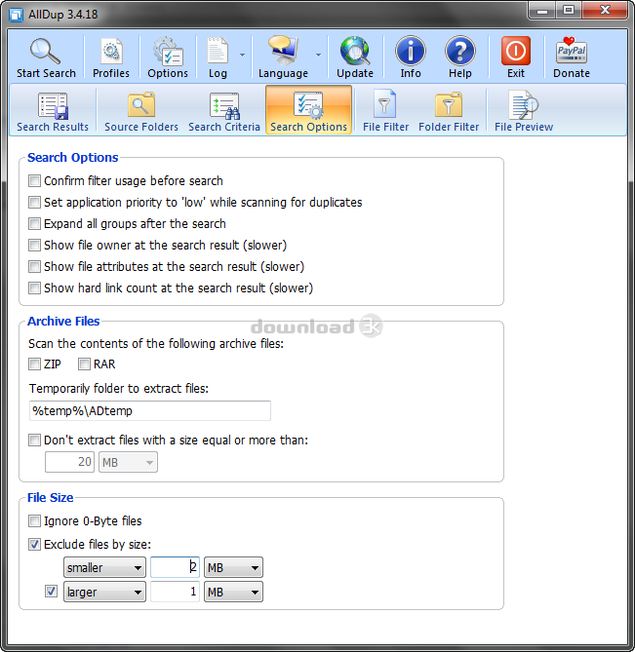This screenshot has height=652, width=635.
Task: Open the Help question mark icon
Action: tap(459, 51)
